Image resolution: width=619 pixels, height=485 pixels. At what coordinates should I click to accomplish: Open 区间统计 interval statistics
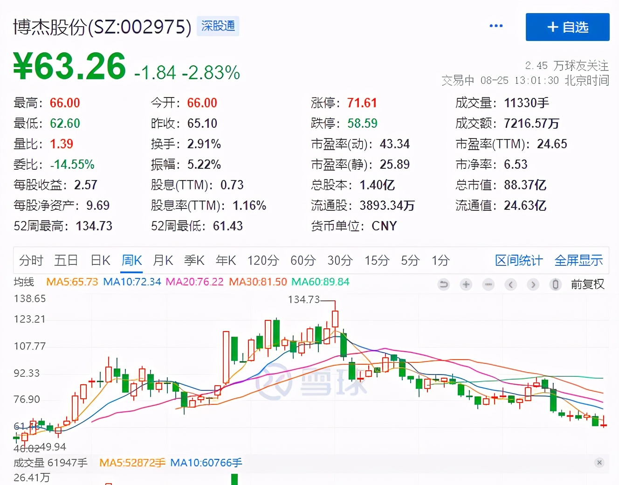[x=519, y=260]
